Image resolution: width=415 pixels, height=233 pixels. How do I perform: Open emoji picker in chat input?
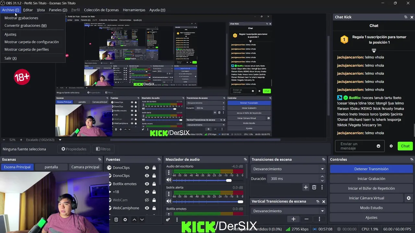point(378,146)
